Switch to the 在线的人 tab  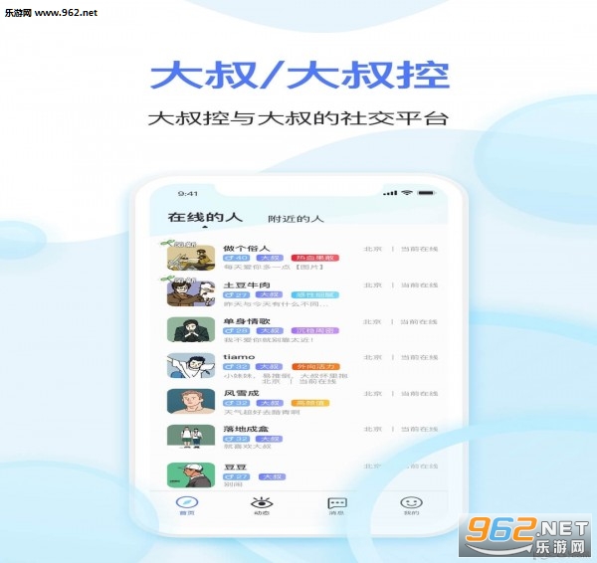(205, 218)
